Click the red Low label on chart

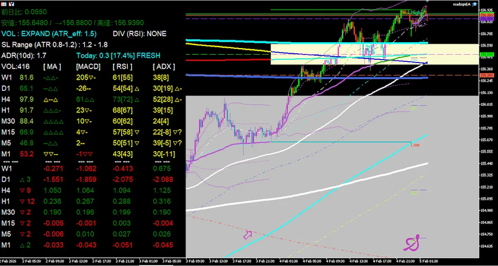(x=415, y=145)
